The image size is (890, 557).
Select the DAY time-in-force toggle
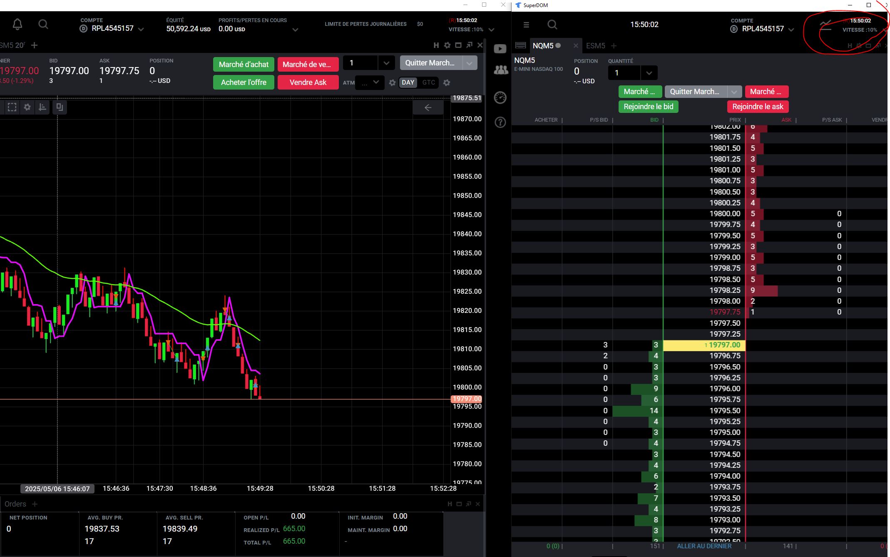click(408, 82)
